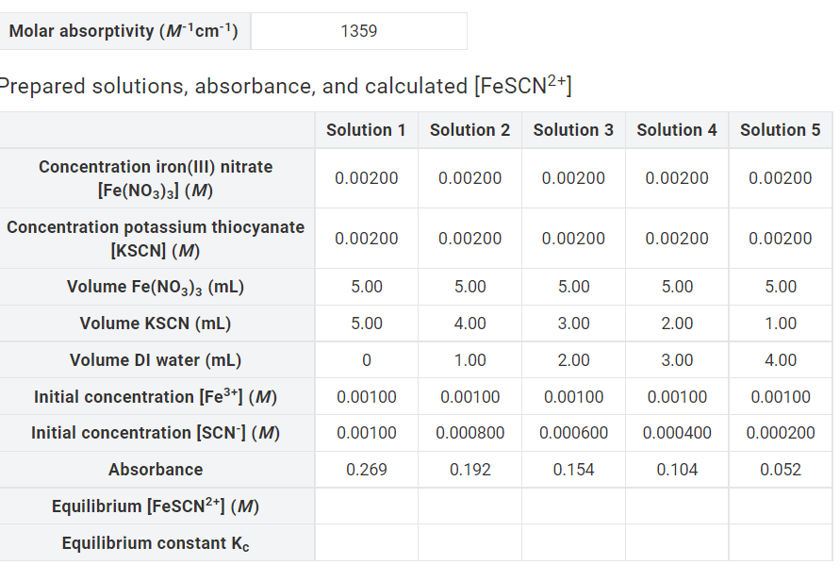This screenshot has width=840, height=581.
Task: Click the 0.00200 Fe(NO₃)₃ concentration under Solution 3
Action: pos(572,177)
